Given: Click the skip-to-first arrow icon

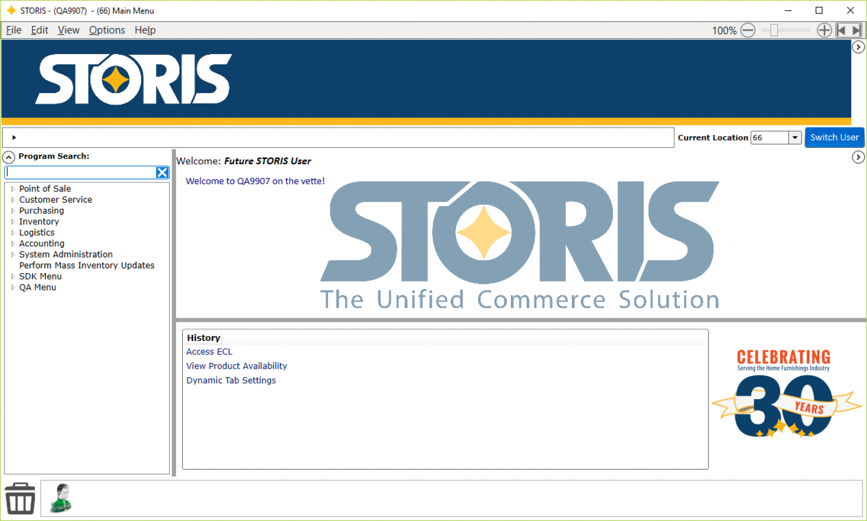Looking at the screenshot, I should click(840, 30).
